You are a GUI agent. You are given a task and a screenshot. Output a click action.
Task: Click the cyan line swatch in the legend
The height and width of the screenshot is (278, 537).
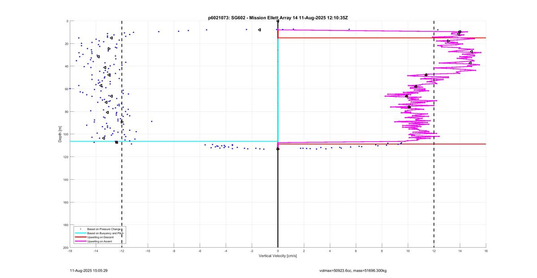[x=81, y=233]
